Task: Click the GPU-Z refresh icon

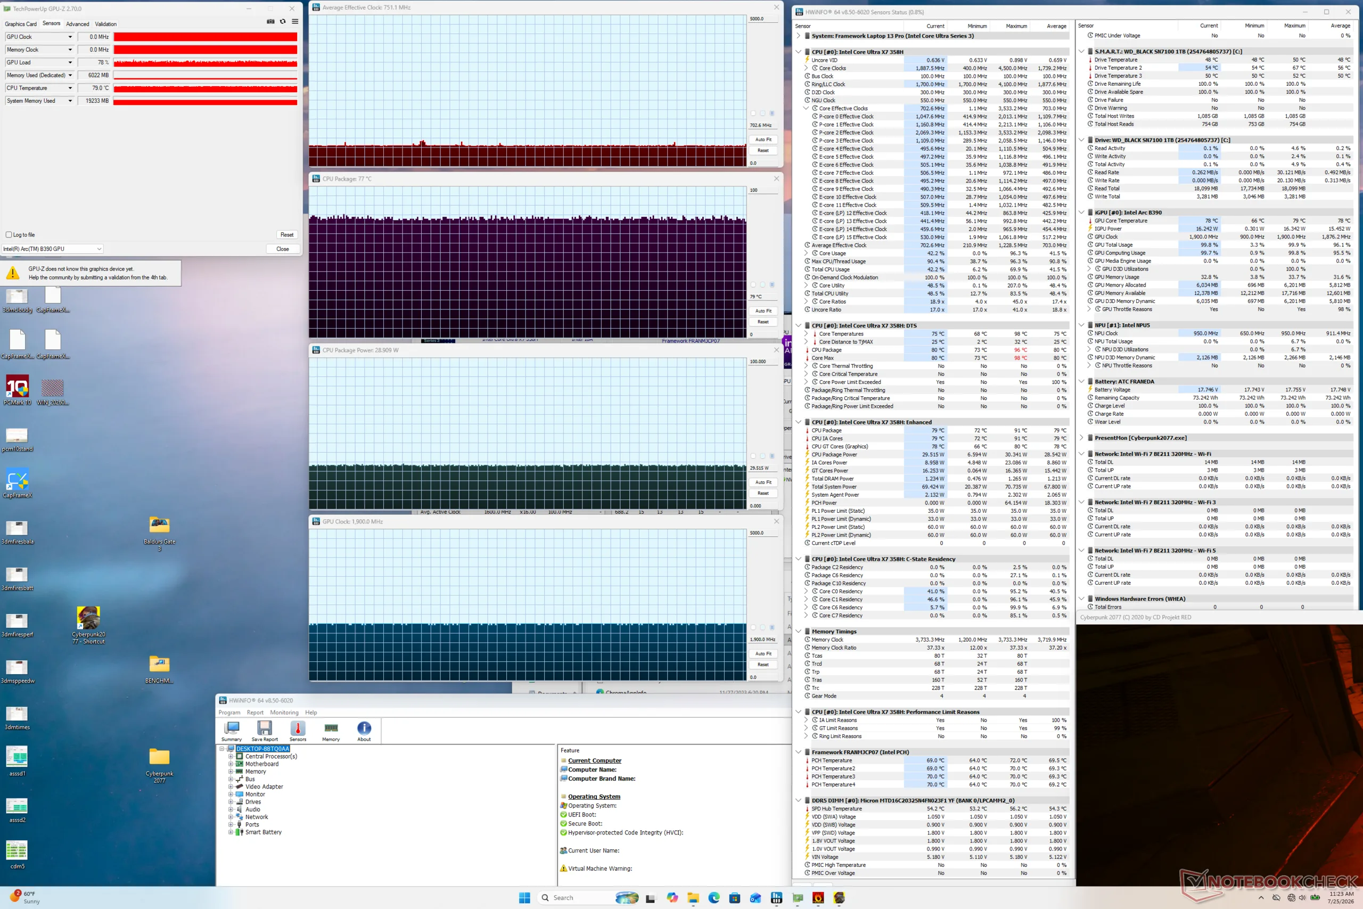Action: pyautogui.click(x=283, y=22)
